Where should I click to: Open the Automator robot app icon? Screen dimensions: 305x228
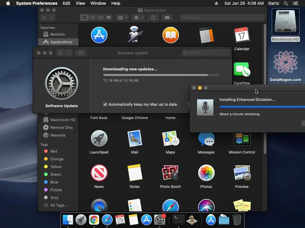pos(135,35)
